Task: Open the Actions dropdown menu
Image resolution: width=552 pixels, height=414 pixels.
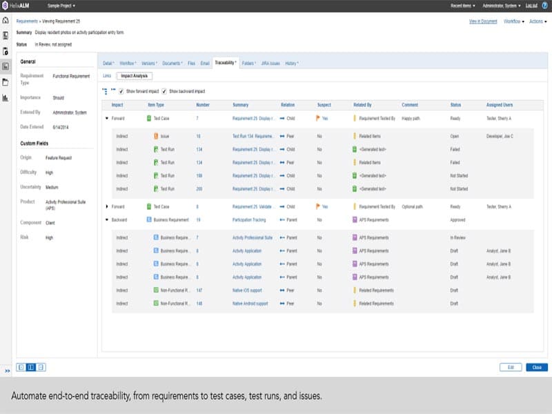Action: 537,21
